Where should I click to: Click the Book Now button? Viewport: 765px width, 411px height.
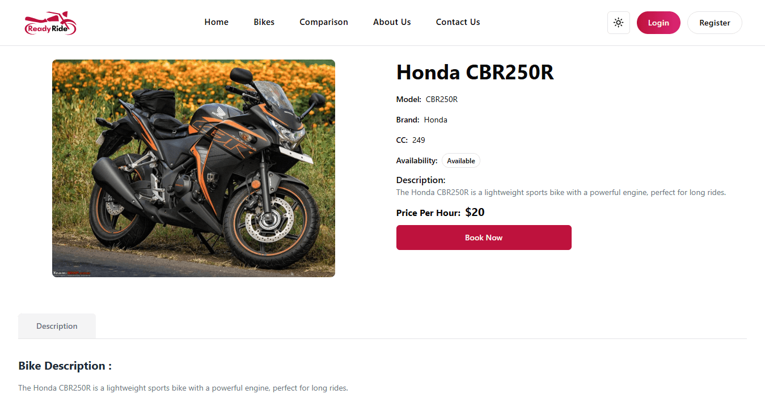coord(483,238)
